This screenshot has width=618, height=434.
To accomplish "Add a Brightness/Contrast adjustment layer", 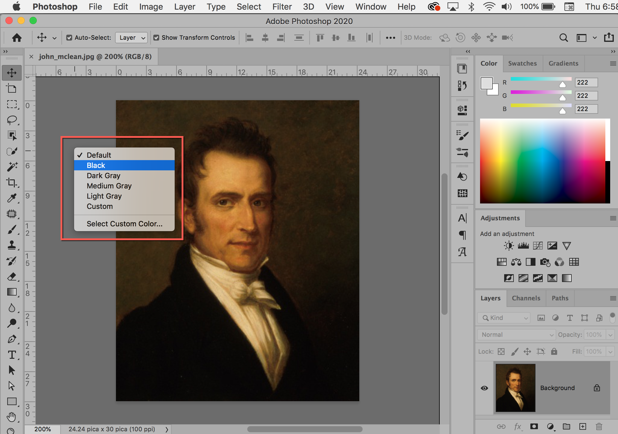I will click(508, 245).
